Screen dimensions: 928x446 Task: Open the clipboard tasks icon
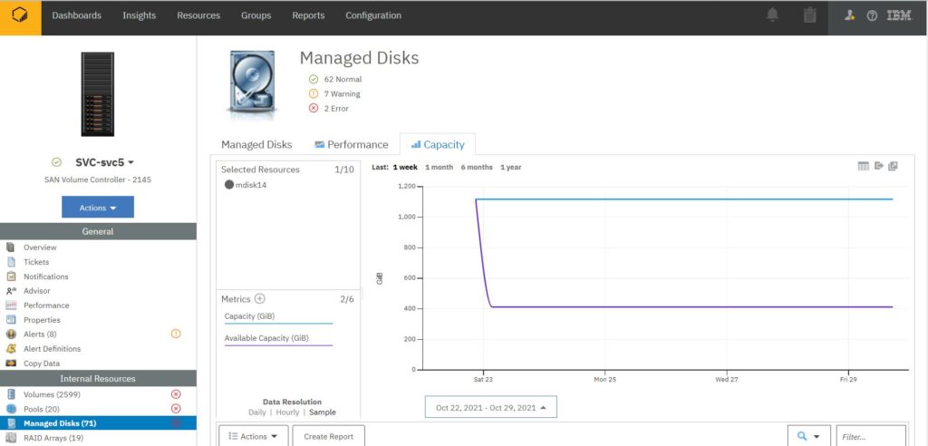tap(809, 15)
